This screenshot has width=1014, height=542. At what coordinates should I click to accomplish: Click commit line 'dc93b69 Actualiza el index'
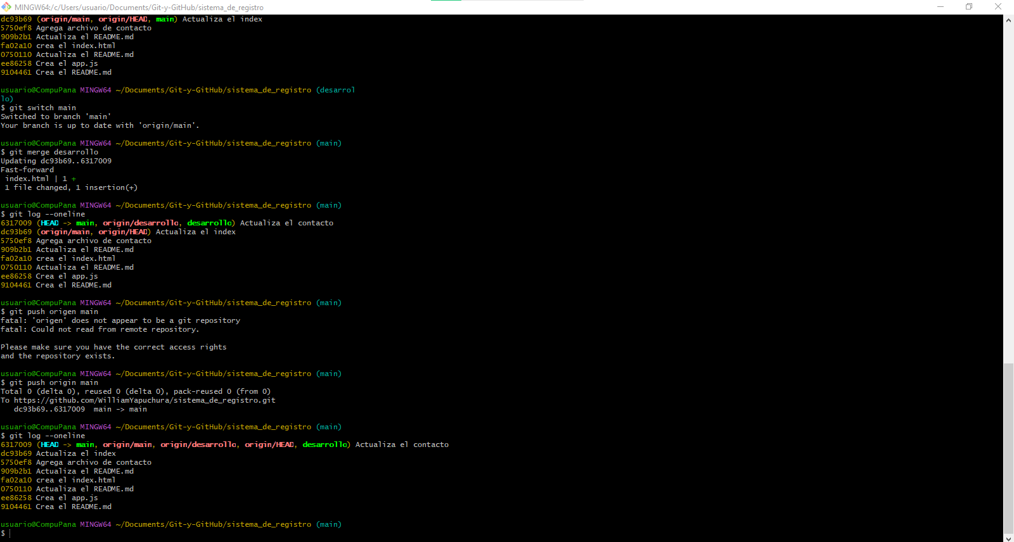[58, 453]
